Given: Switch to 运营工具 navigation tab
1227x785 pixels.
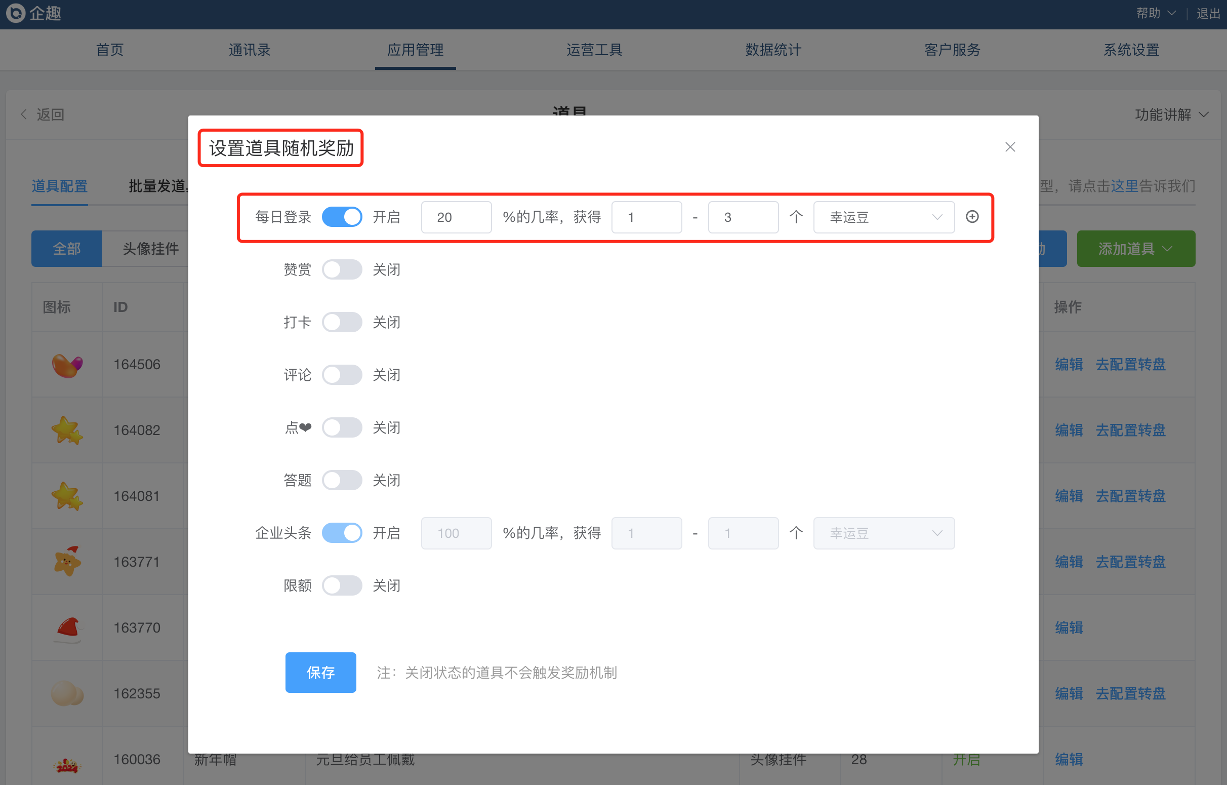Looking at the screenshot, I should (594, 50).
